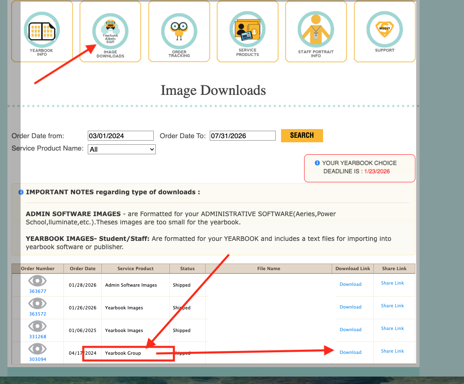The height and width of the screenshot is (384, 464).
Task: Click the Status column header
Action: pyautogui.click(x=187, y=269)
